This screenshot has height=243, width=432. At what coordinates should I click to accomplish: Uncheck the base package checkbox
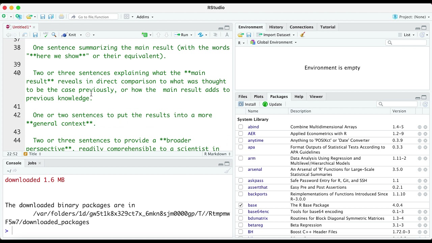[241, 205]
